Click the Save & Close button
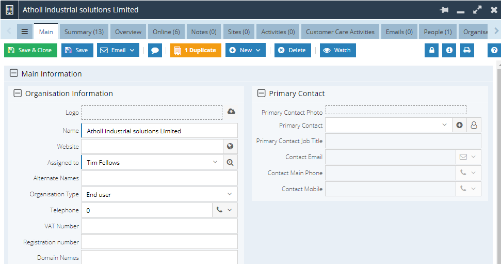501x264 pixels. tap(30, 51)
